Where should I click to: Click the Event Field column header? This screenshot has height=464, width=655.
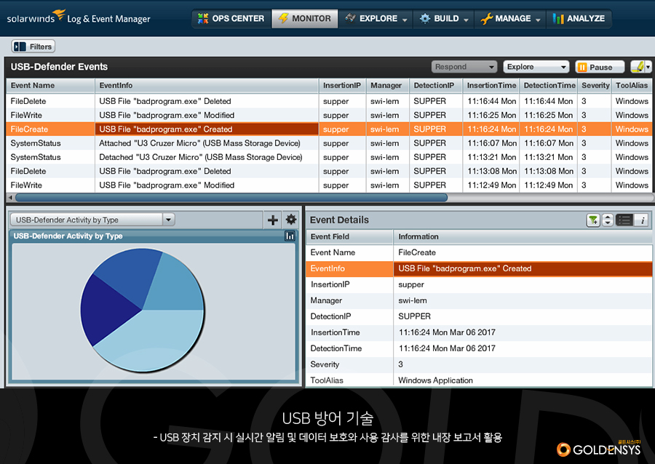click(349, 236)
